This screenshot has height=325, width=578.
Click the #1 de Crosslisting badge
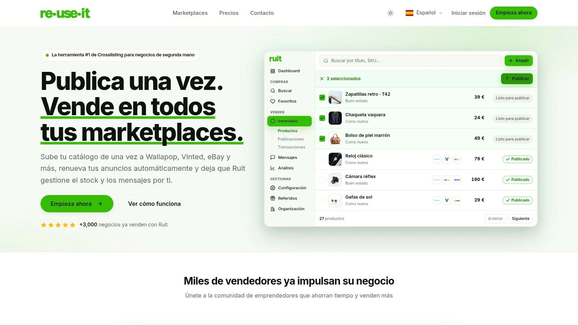[120, 55]
